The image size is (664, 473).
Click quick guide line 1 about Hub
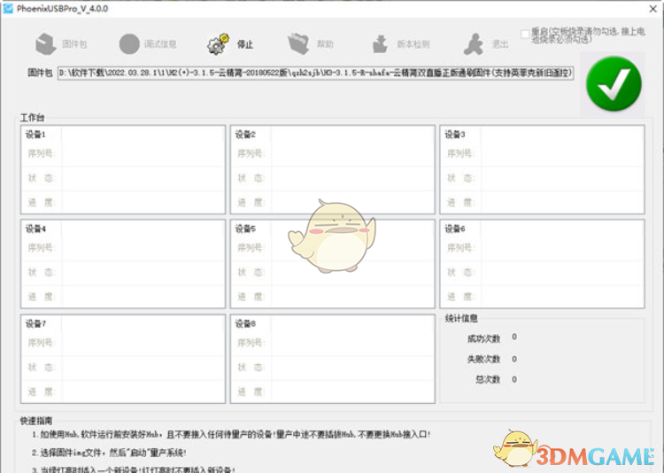click(231, 434)
